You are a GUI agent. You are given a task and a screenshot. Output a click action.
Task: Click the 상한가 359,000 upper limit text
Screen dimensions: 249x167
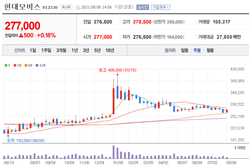[168, 22]
